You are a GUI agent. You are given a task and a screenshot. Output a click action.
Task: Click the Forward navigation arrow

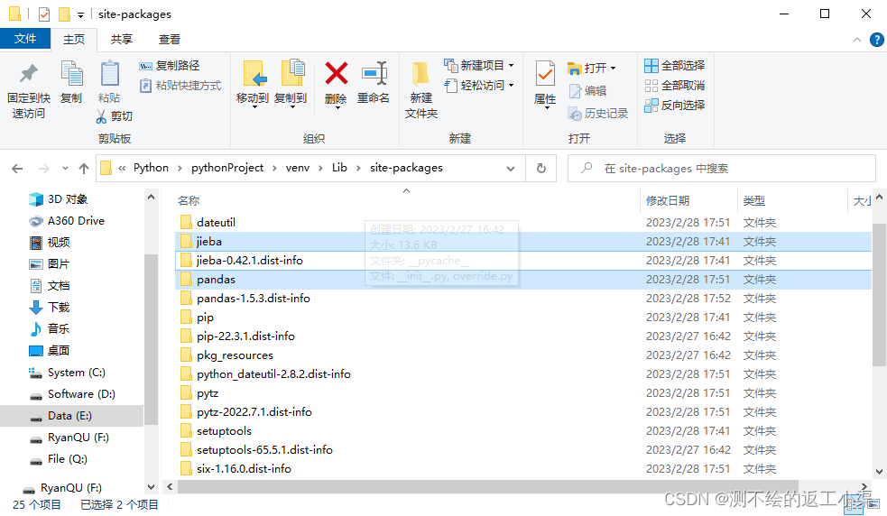tap(43, 168)
